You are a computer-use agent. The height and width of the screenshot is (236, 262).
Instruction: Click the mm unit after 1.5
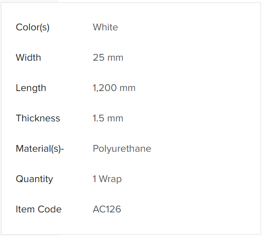[116, 118]
